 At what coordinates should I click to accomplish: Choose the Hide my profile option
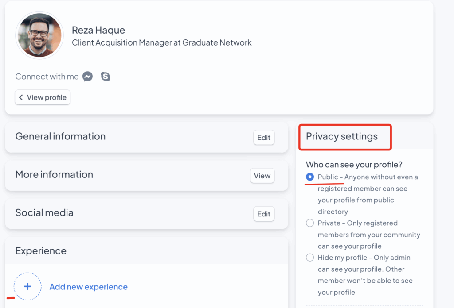310,258
